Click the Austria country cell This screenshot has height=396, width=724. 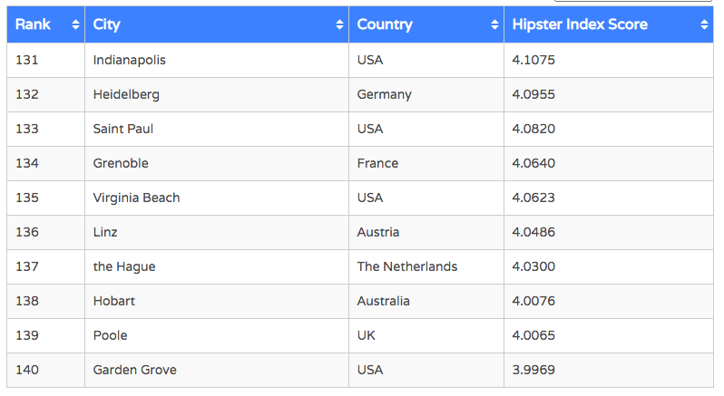(378, 232)
